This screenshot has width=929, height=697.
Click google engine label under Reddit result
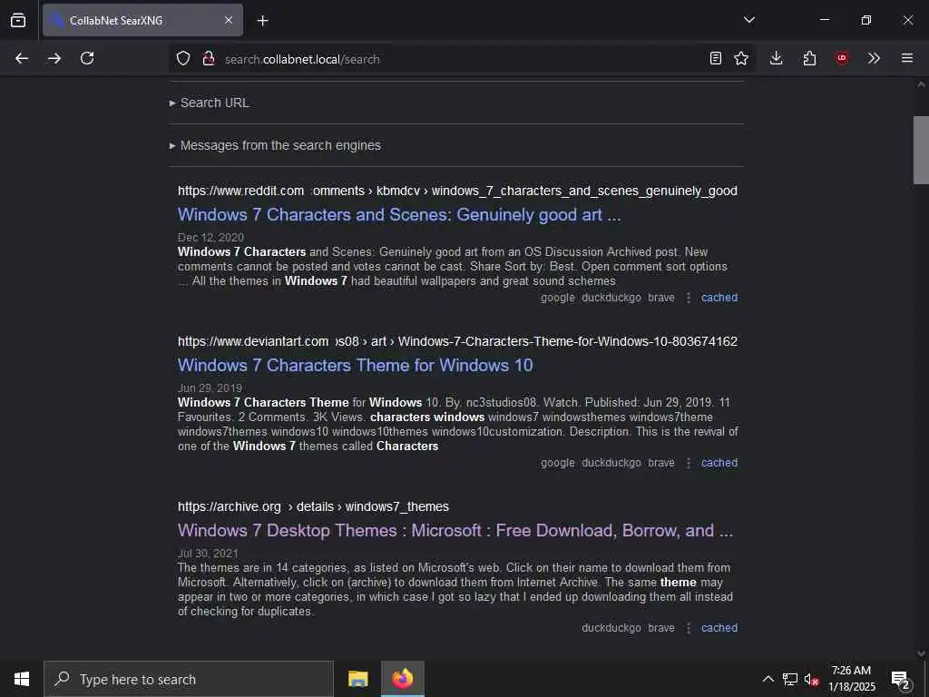(558, 298)
